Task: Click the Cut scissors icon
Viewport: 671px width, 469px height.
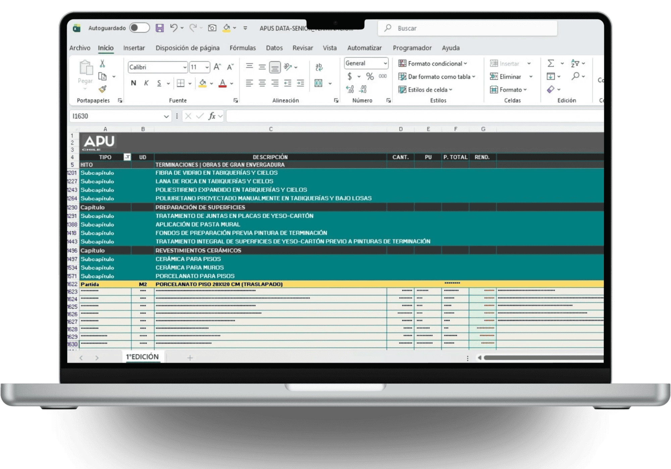Action: (102, 63)
